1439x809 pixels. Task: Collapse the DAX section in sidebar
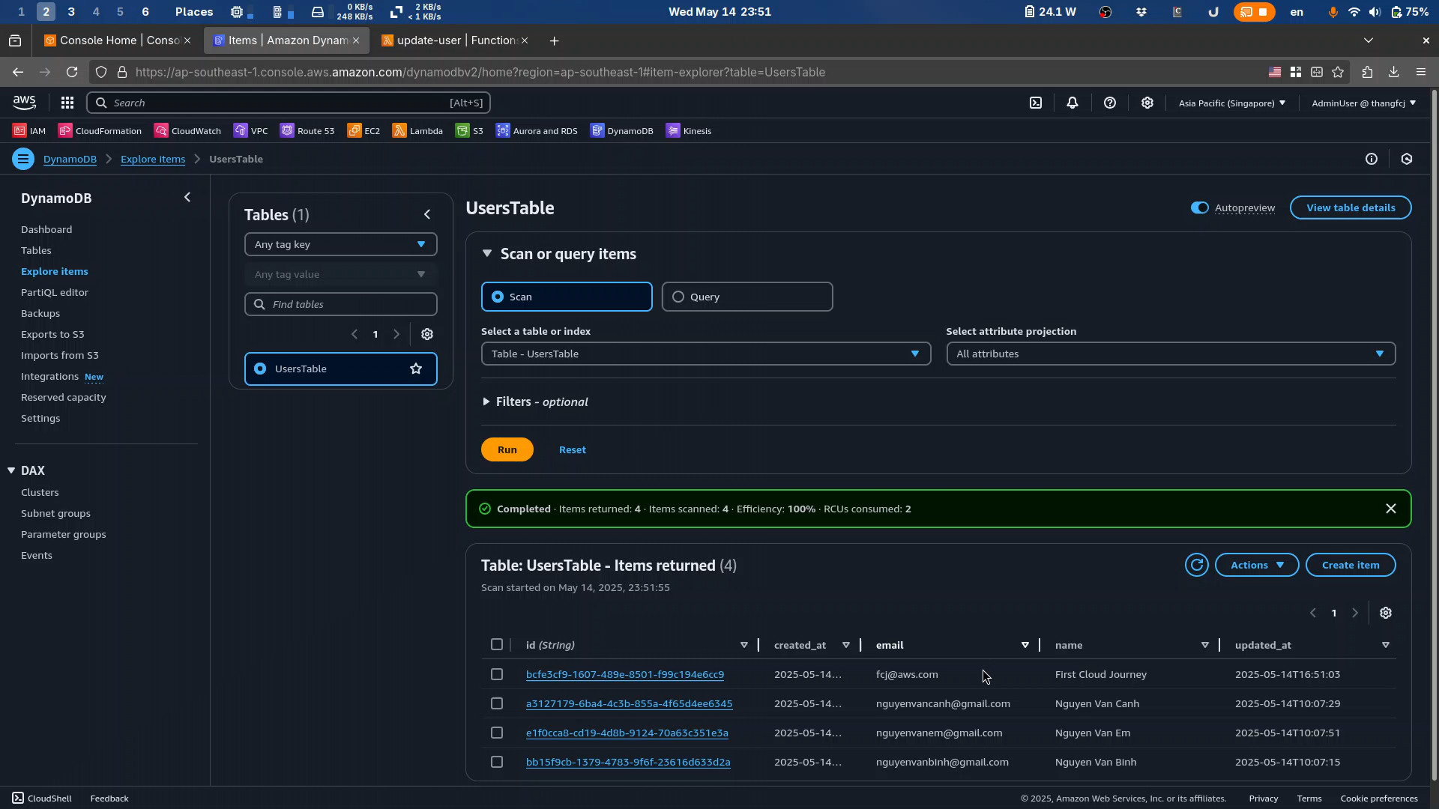pos(11,470)
